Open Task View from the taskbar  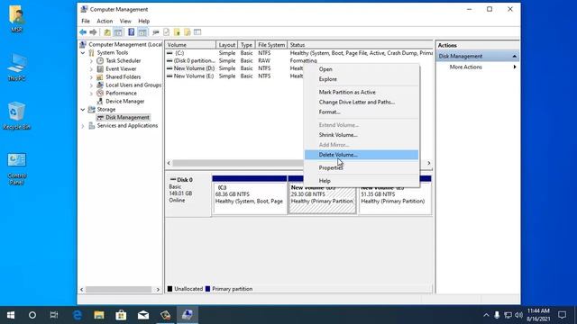[x=54, y=315]
